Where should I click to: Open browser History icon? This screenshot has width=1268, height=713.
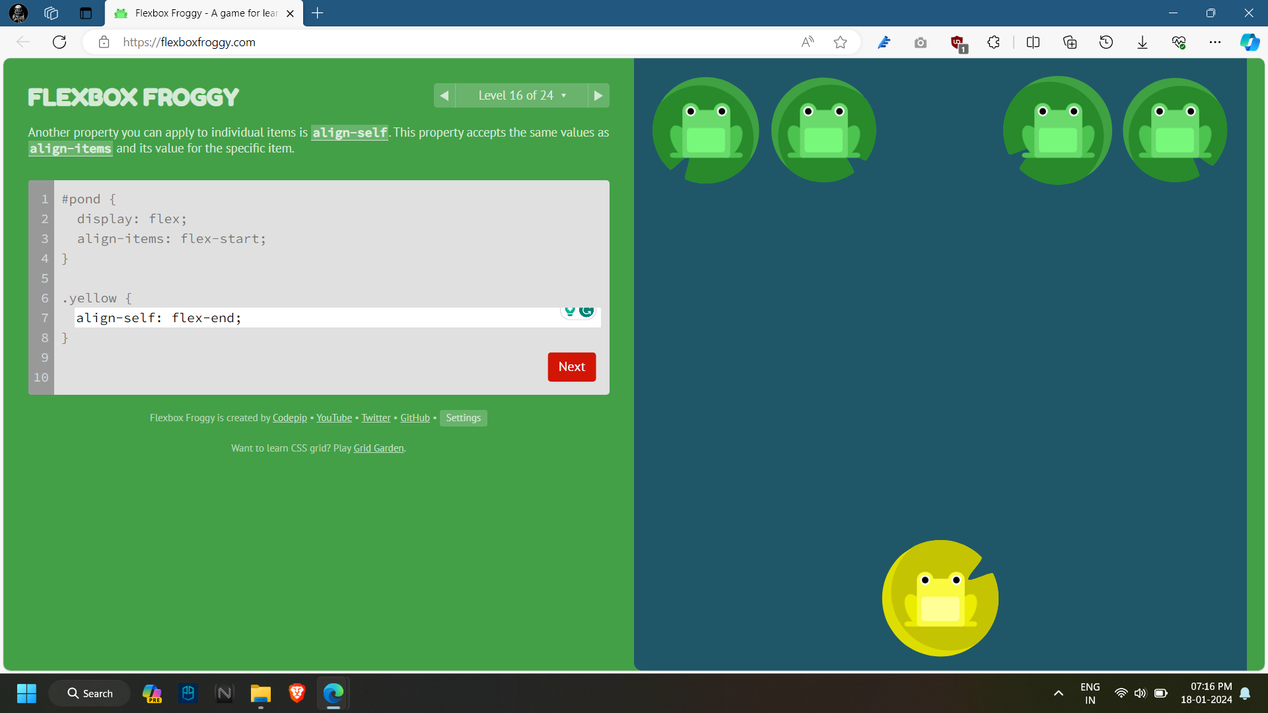tap(1106, 42)
